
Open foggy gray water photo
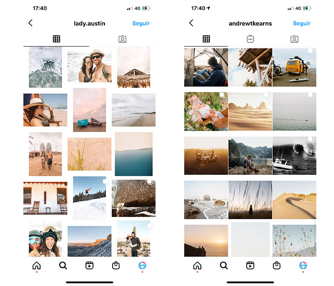(294, 112)
